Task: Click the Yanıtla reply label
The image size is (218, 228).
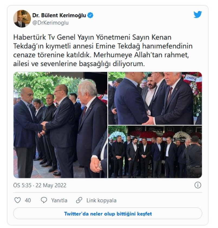Action: point(59,200)
